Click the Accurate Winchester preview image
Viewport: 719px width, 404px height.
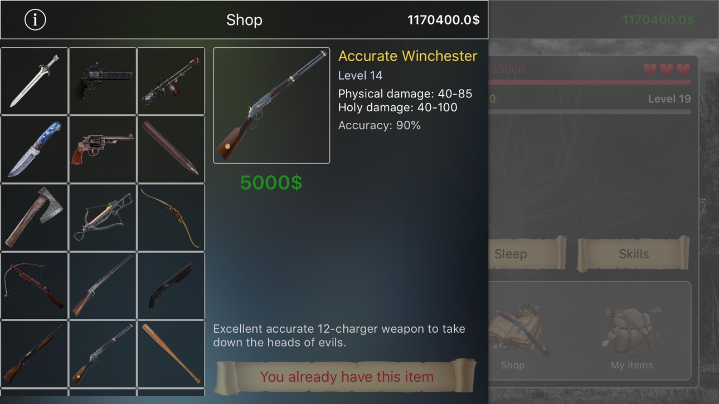tap(271, 105)
